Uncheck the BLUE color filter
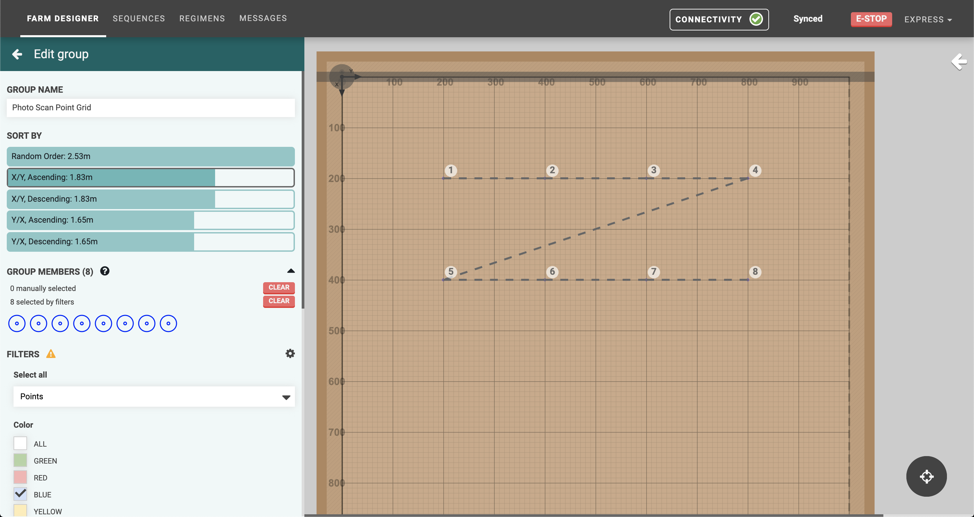Image resolution: width=974 pixels, height=517 pixels. [20, 494]
